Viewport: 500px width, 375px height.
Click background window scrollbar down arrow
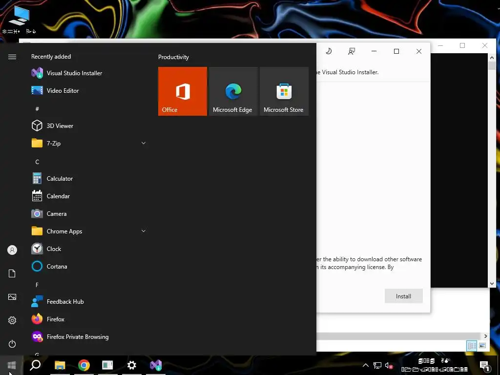492,284
